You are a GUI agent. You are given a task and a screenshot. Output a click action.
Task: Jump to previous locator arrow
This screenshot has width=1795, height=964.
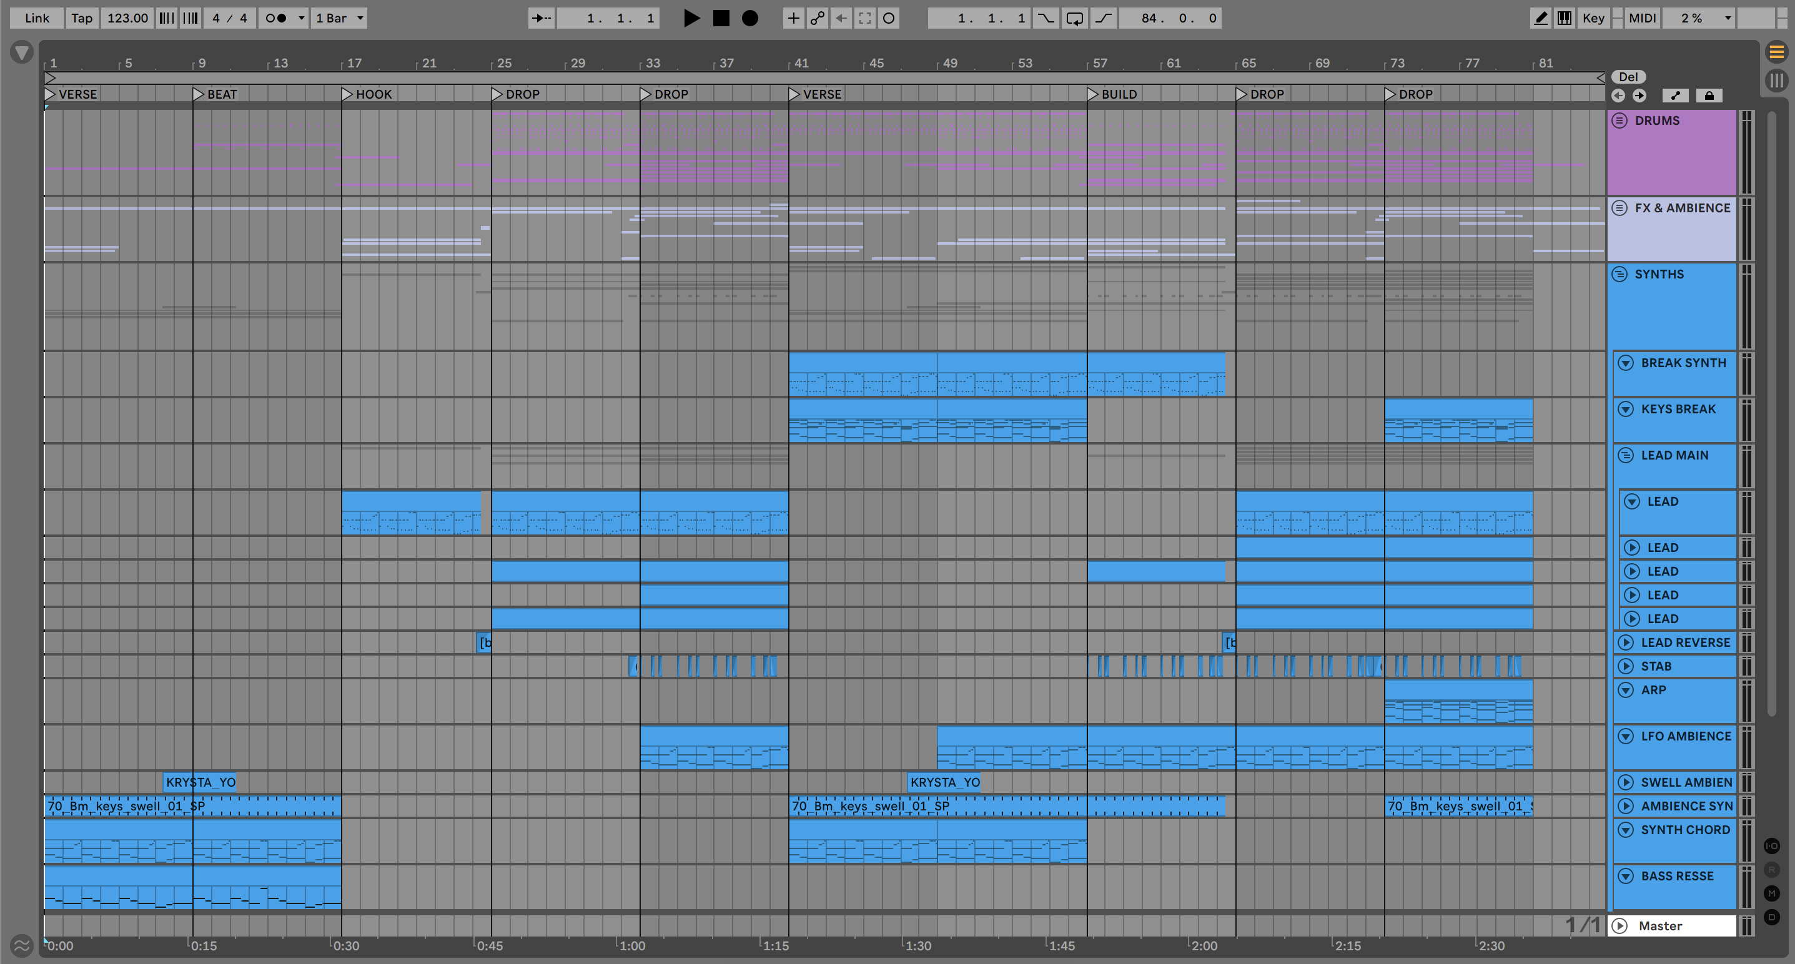tap(1618, 96)
